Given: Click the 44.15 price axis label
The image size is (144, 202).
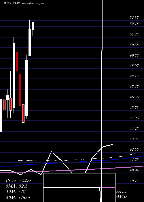Looking at the screenshot, I should coord(134,129).
